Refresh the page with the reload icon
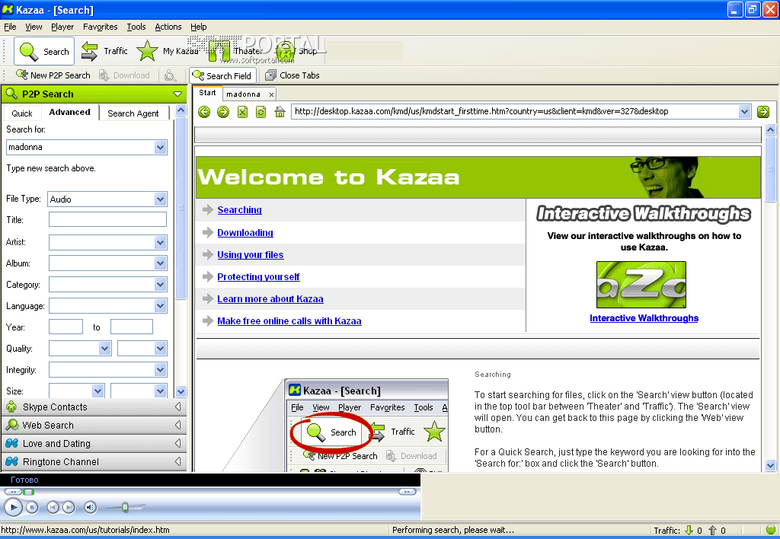 click(x=261, y=112)
